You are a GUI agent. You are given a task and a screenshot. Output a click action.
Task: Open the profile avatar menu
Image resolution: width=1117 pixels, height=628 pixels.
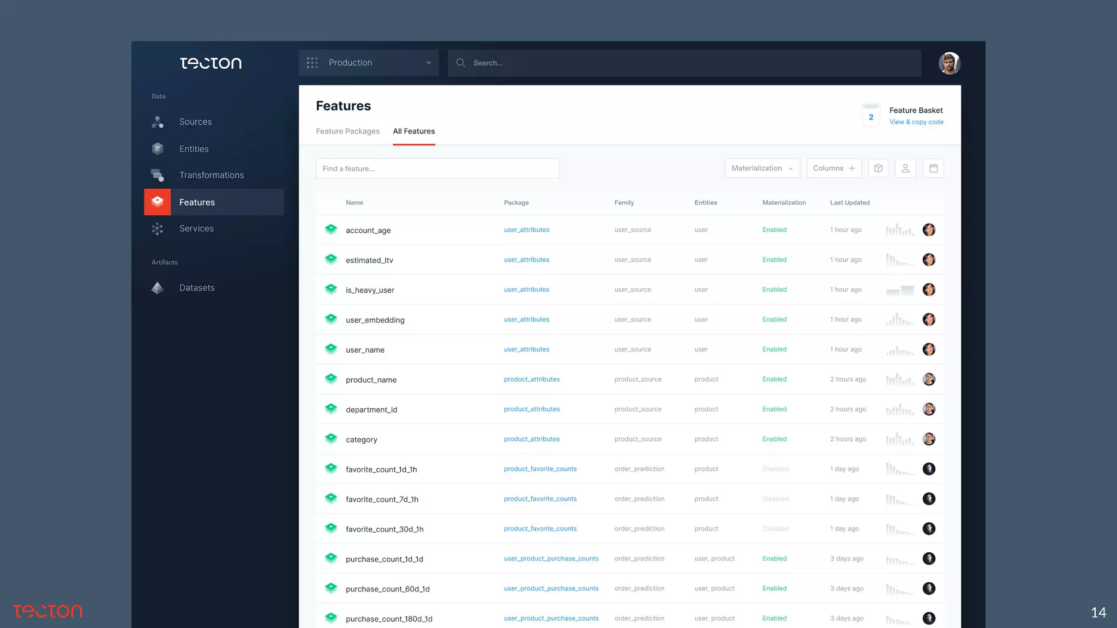949,63
